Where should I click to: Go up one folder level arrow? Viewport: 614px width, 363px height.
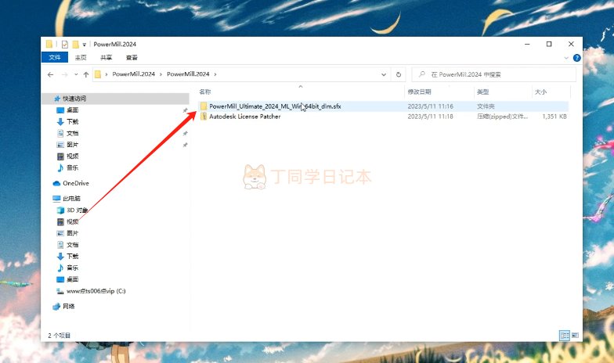pyautogui.click(x=86, y=74)
